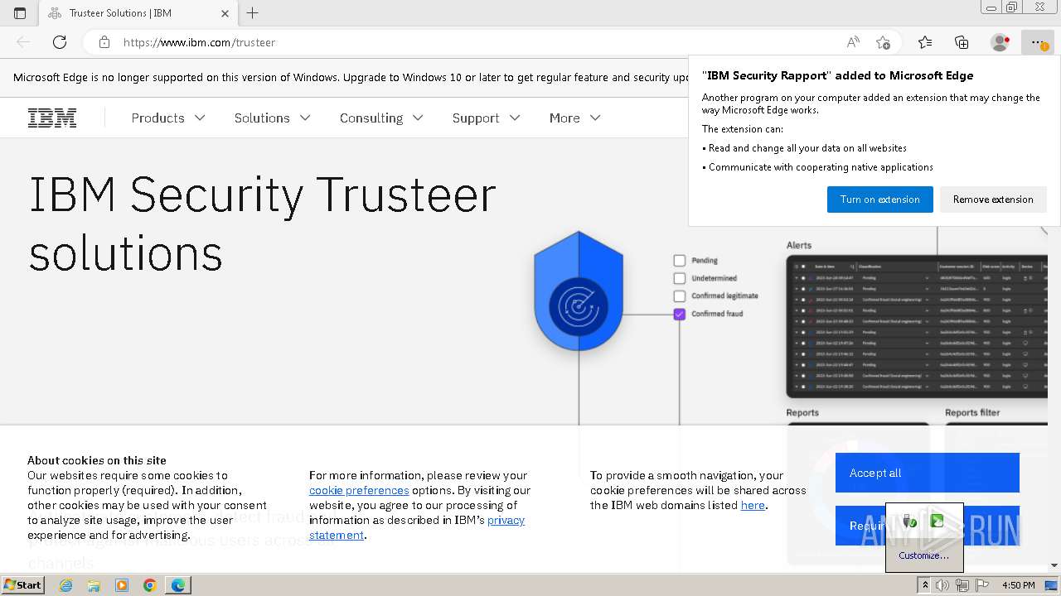
Task: Expand the Products dropdown menu
Action: [x=168, y=118]
